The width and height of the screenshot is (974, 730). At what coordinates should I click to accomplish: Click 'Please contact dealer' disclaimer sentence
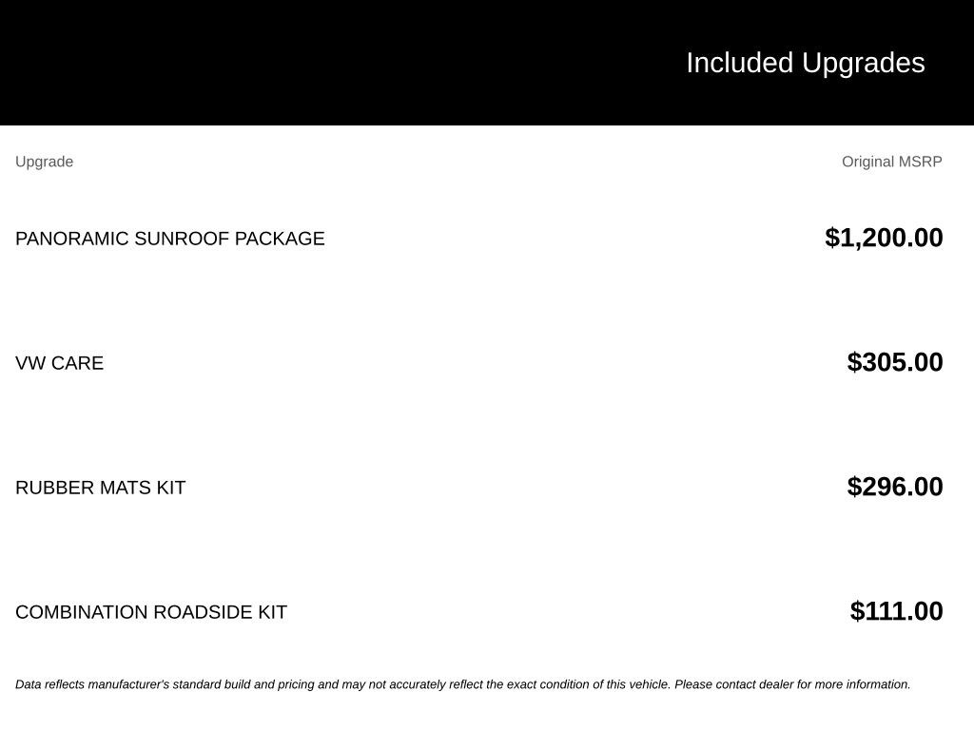click(x=792, y=684)
